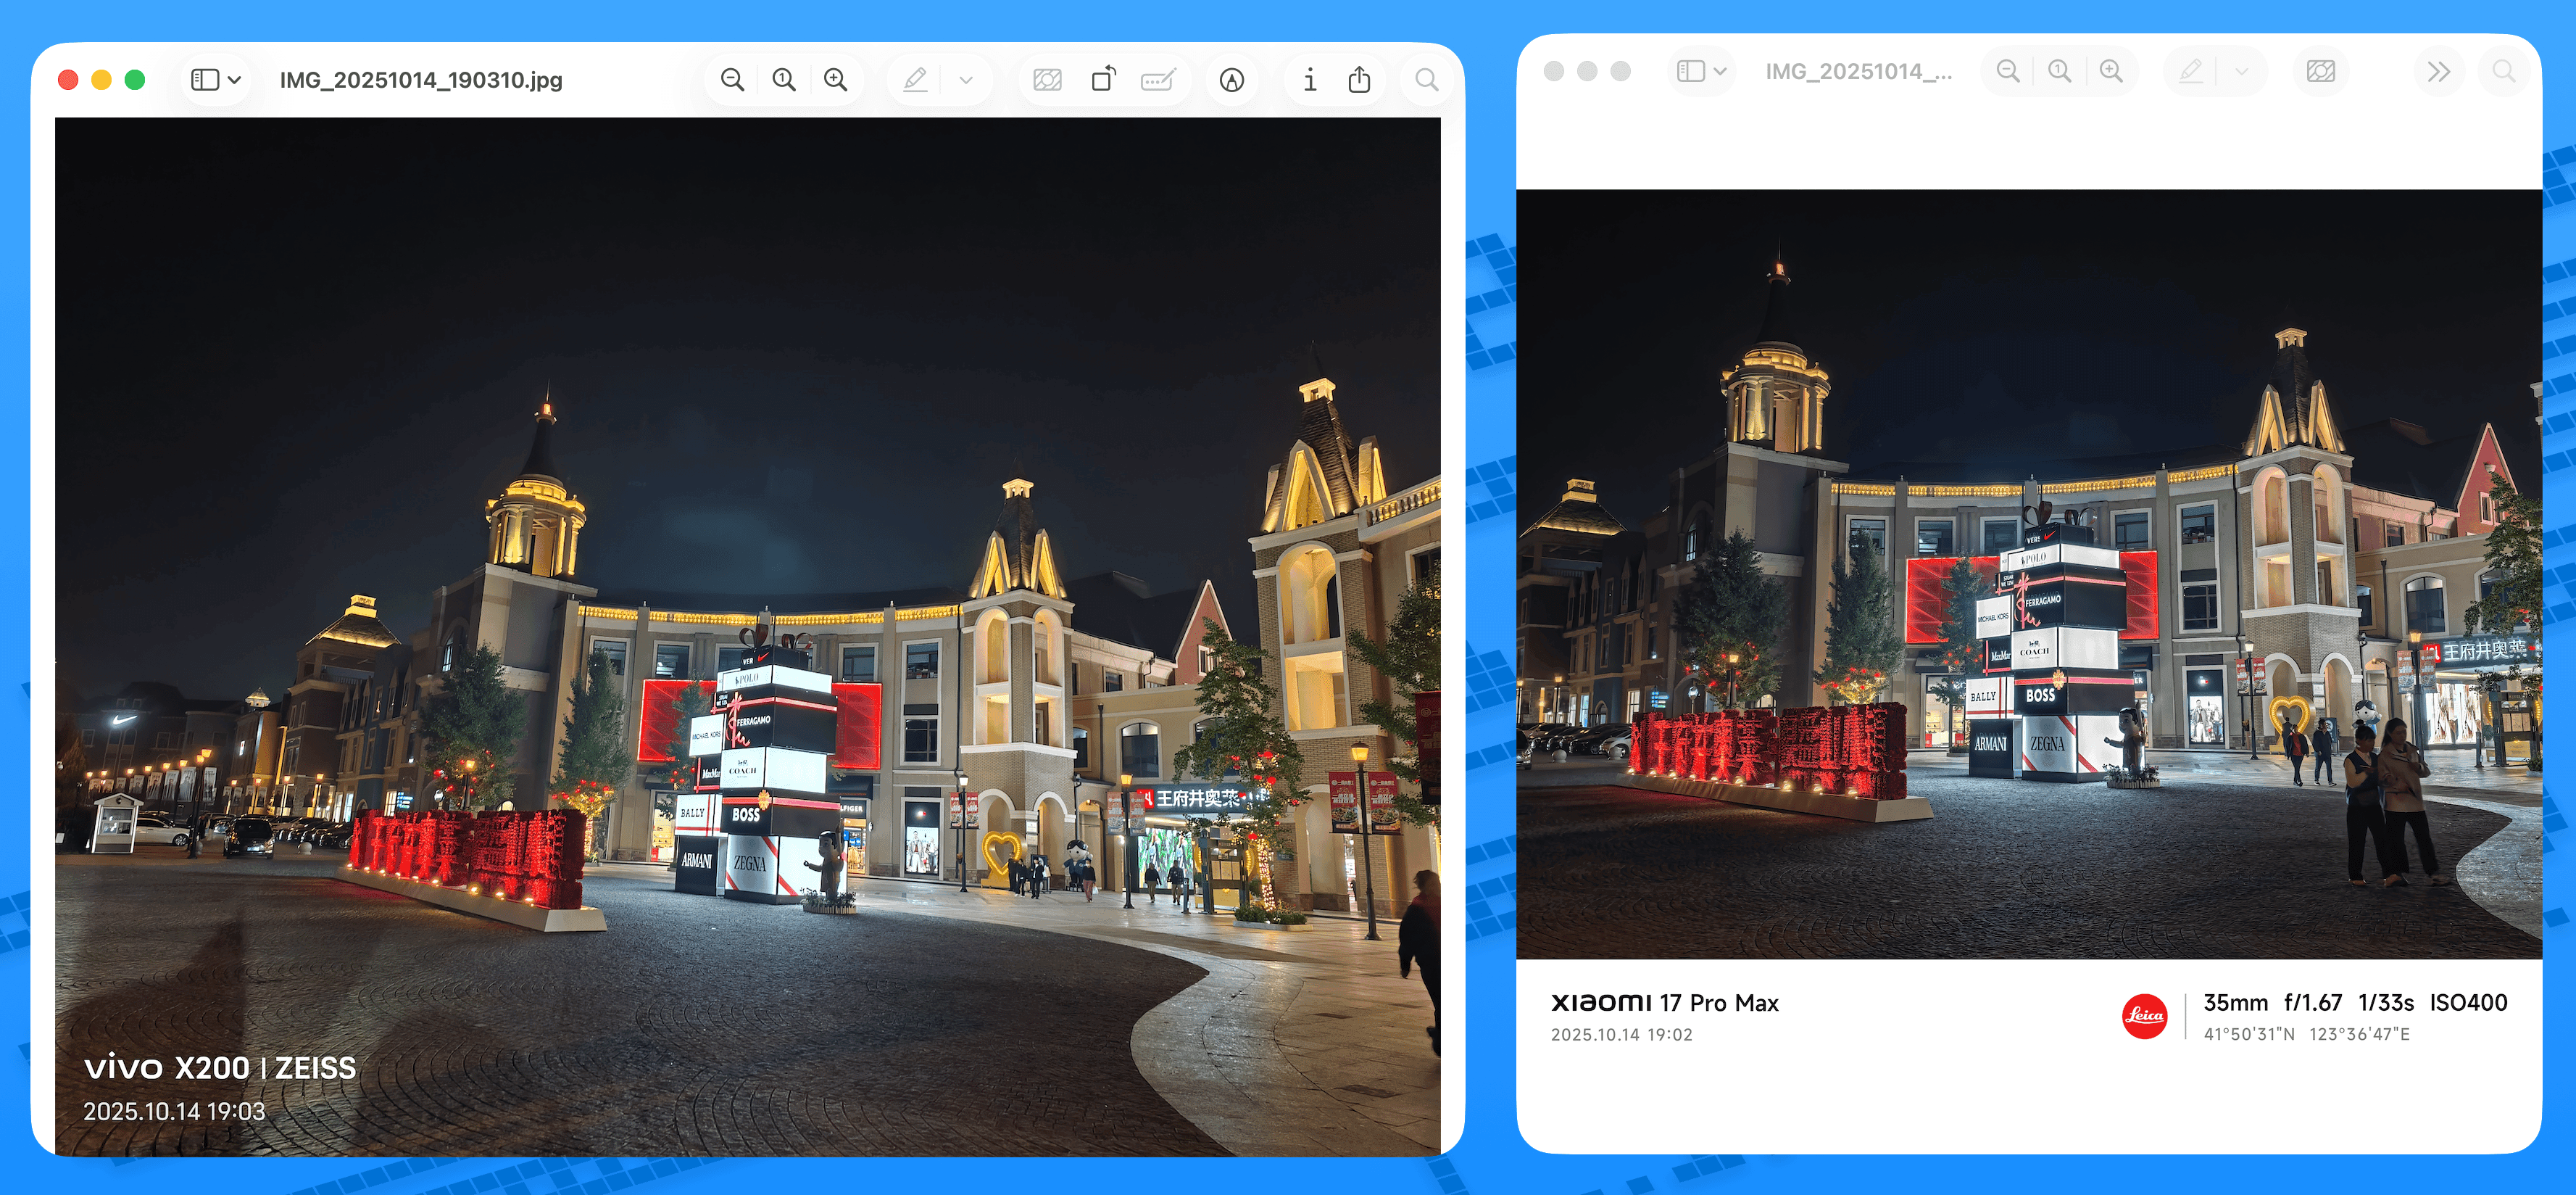Click actual size zoom in left window
The width and height of the screenshot is (2576, 1195).
pyautogui.click(x=784, y=80)
